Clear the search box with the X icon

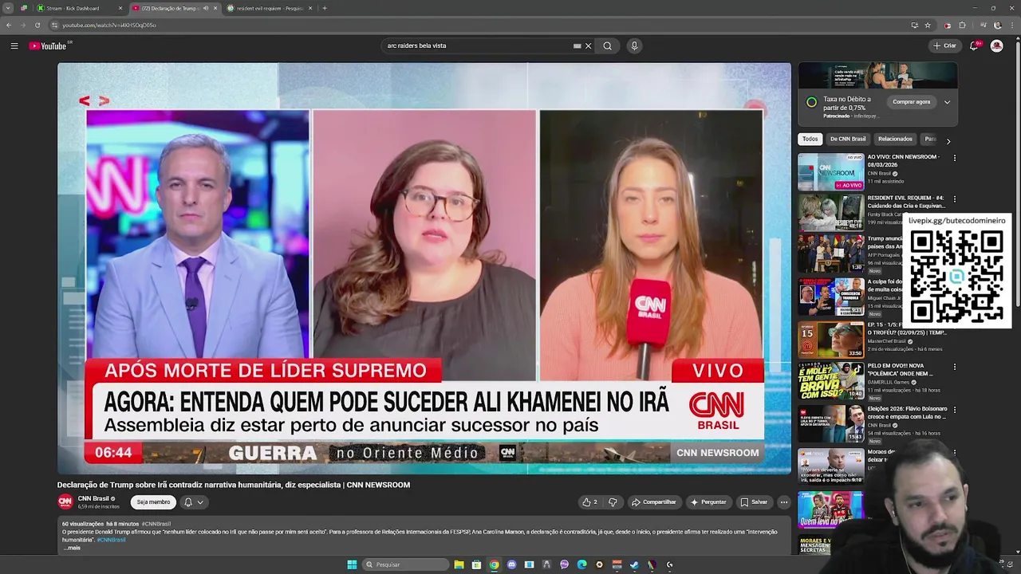pos(589,46)
